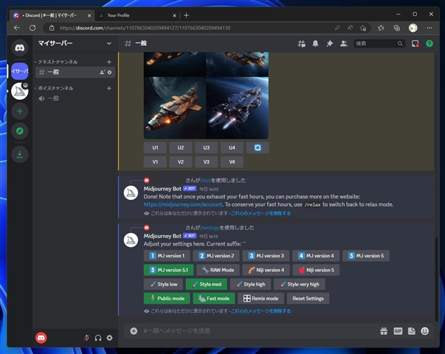445x354 pixels.
Task: Show pinned messages pin icon
Action: (x=329, y=44)
